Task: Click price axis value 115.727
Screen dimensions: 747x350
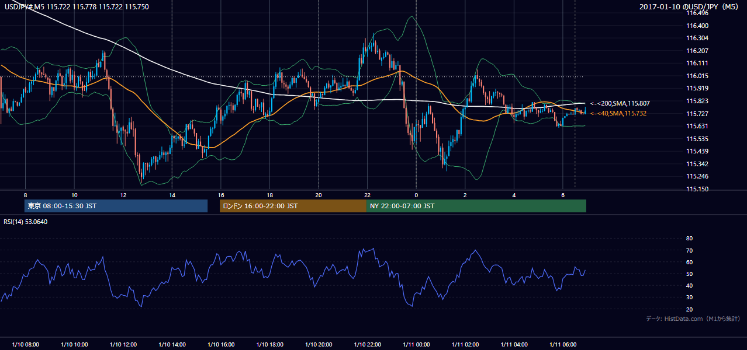Action: coord(697,114)
